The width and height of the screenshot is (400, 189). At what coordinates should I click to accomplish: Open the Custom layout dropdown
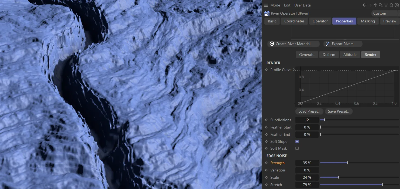pos(385,13)
